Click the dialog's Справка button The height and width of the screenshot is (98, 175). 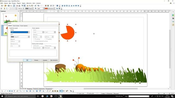45,60
